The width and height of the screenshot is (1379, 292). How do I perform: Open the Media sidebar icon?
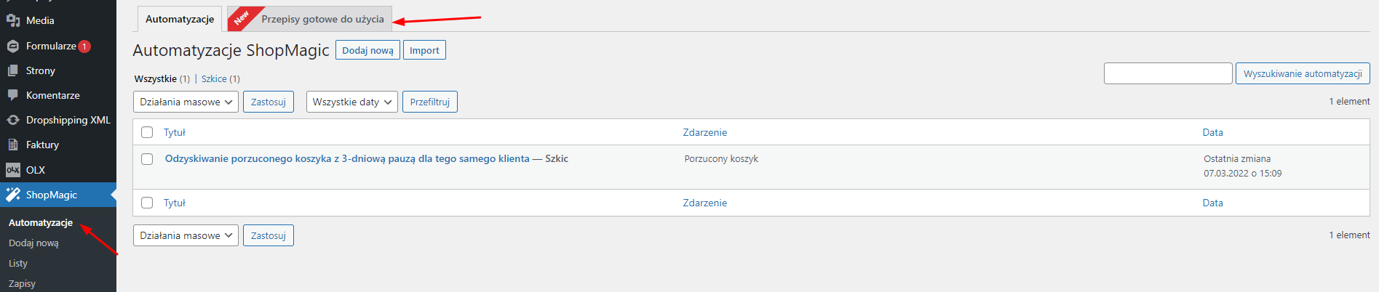(x=13, y=21)
